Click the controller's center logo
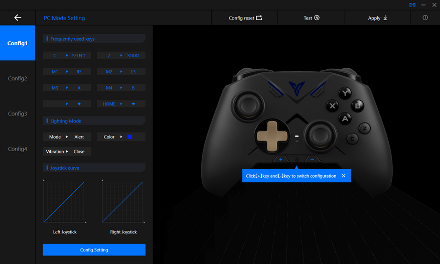Screen dimensions: 440x264 tap(297, 88)
